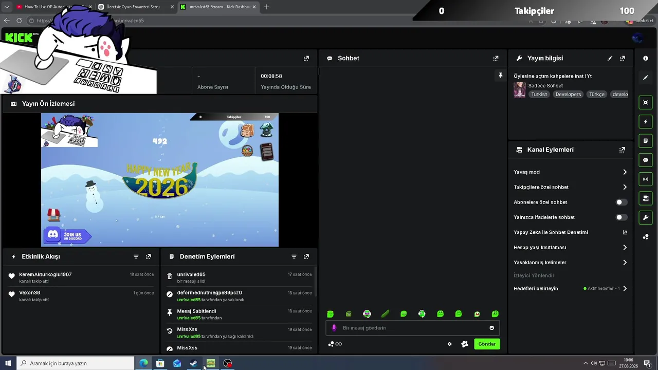The image size is (658, 370).
Task: Click the channel points infinity icon
Action: click(x=335, y=344)
